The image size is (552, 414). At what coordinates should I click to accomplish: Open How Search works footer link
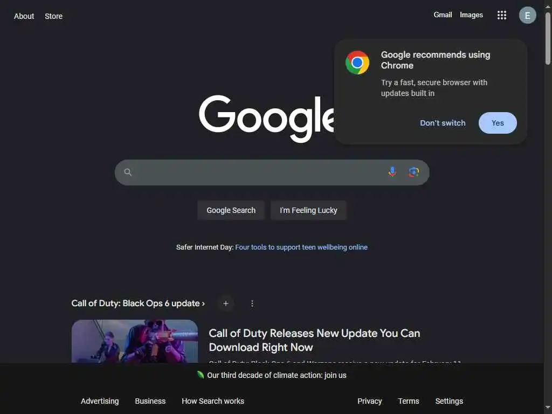pos(212,401)
